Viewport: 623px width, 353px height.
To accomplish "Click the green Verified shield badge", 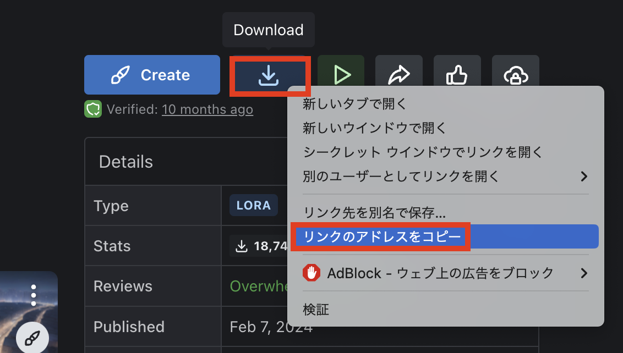I will click(93, 109).
